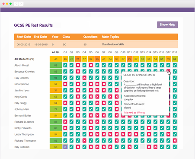
Task: Click the Main Topics header
Action: point(110,37)
